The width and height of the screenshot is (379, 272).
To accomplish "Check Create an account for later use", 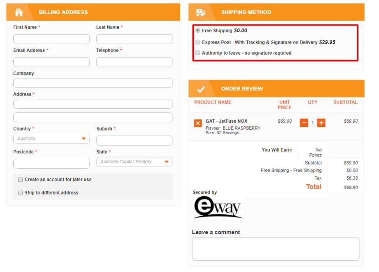I will tap(21, 180).
